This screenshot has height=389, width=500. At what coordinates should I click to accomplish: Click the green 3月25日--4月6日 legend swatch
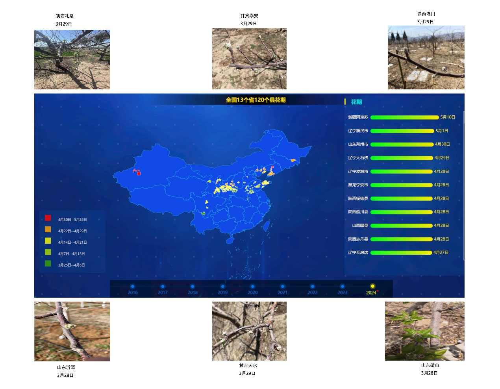point(48,263)
